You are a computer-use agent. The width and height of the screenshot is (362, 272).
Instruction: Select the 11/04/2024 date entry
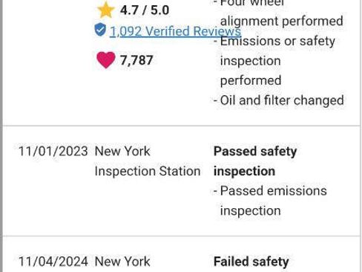pos(53,262)
